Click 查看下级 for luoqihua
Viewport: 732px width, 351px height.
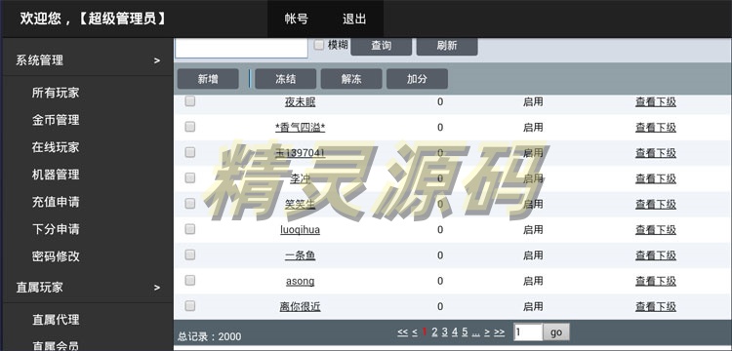point(656,230)
